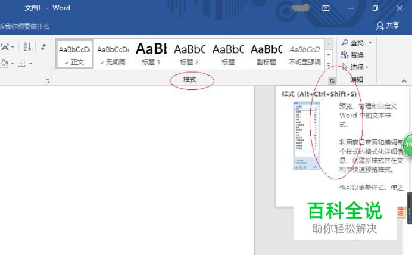
Task: Open ribbon display options icon
Action: 326,8
